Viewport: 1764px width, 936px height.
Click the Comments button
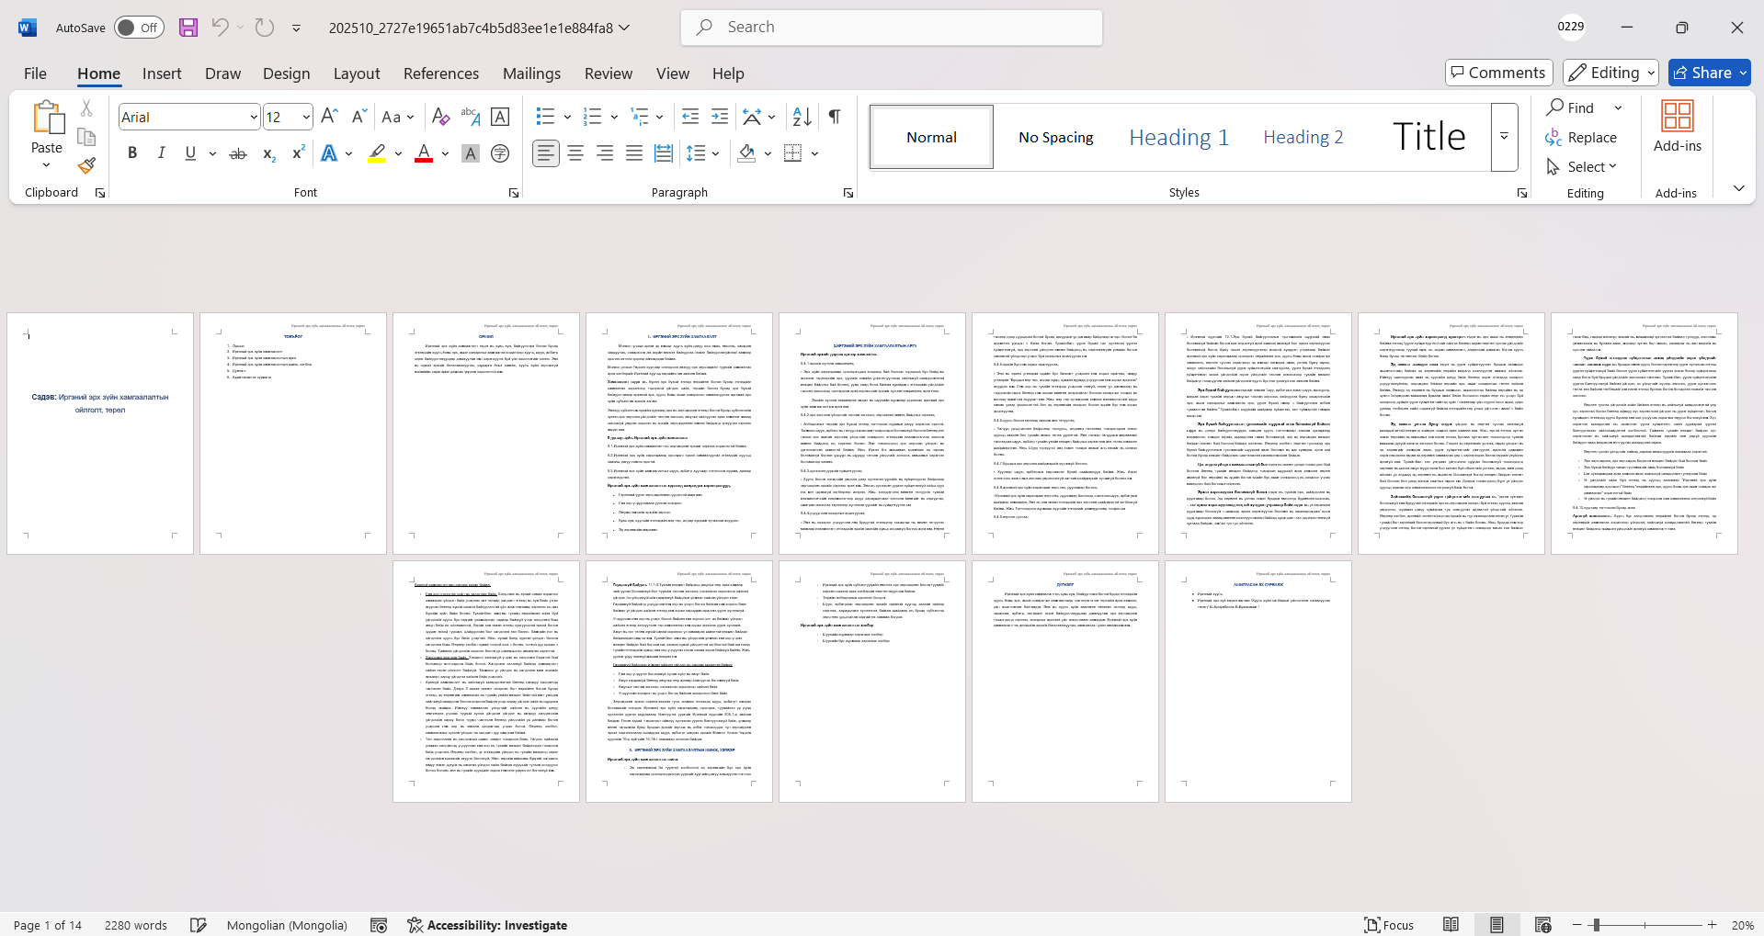tap(1498, 73)
